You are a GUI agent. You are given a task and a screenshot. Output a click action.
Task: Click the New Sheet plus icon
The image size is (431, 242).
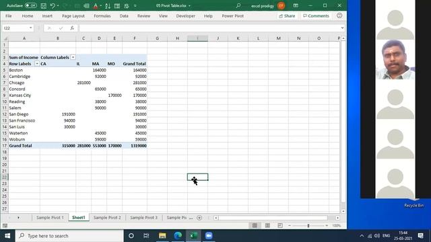(x=199, y=218)
